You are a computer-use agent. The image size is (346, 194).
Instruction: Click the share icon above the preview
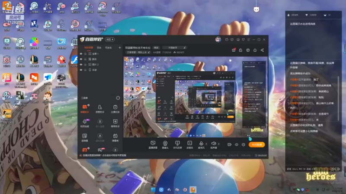click(263, 50)
